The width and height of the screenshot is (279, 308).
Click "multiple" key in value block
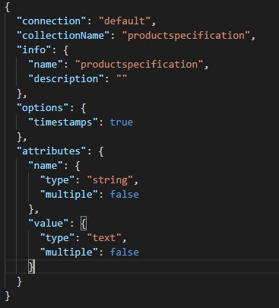pos(69,252)
